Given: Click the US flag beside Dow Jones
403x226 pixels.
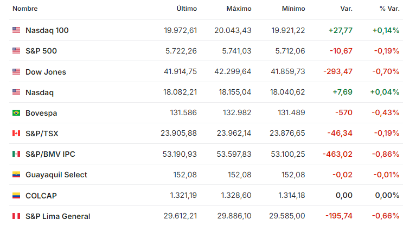Looking at the screenshot, I should click(16, 72).
